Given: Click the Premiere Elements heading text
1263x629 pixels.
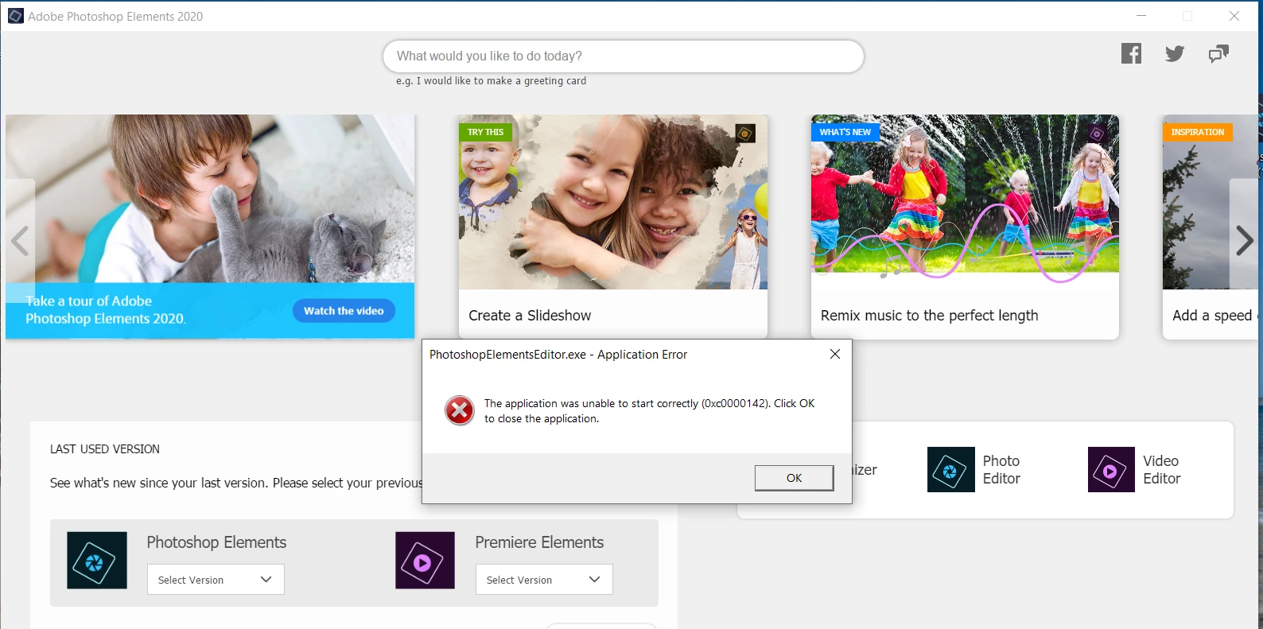Looking at the screenshot, I should tap(539, 542).
